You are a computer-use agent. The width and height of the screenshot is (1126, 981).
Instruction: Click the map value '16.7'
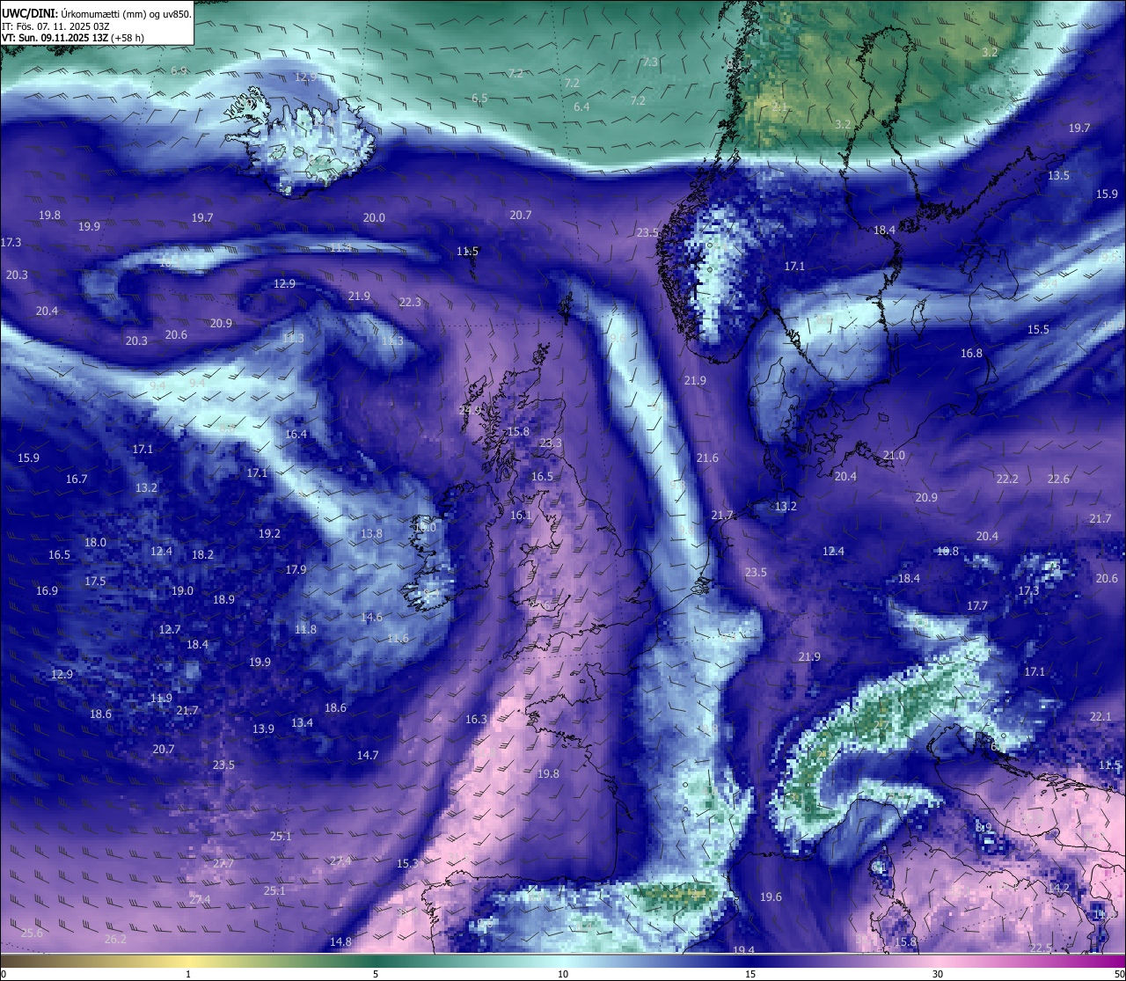(77, 479)
